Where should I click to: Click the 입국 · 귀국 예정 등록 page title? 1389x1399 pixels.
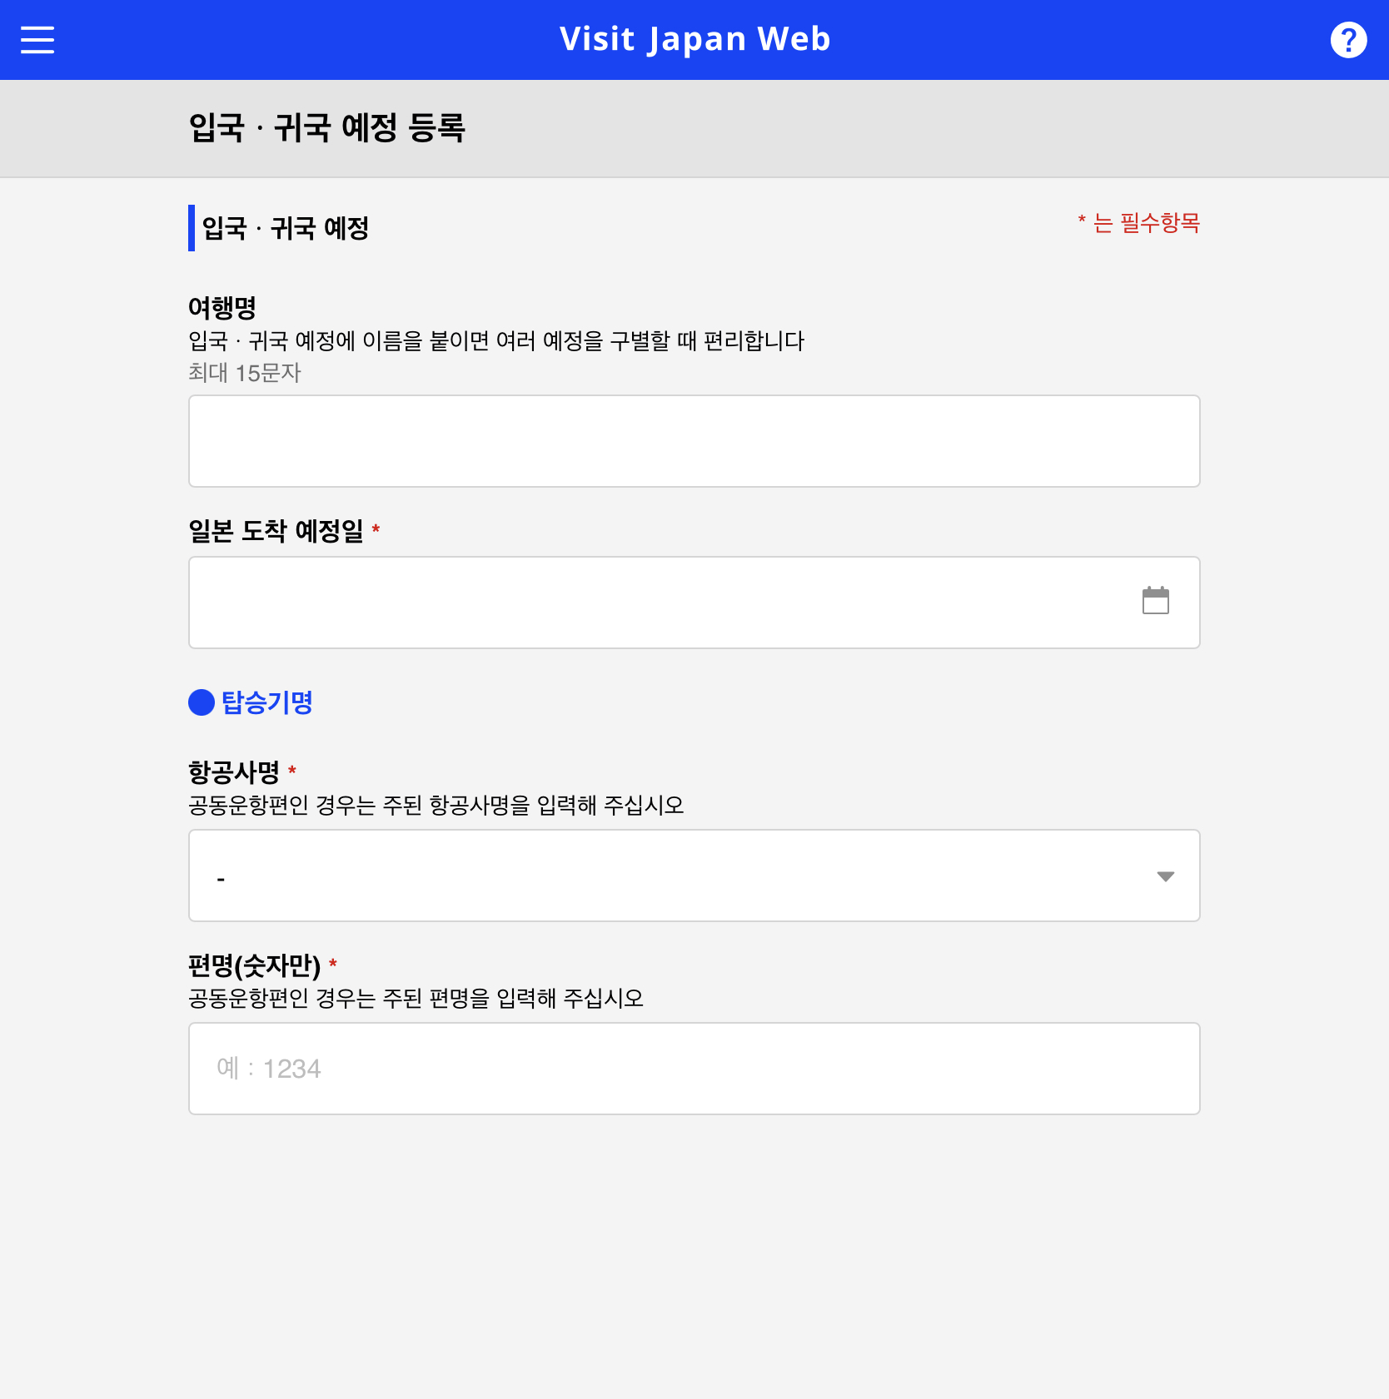(x=328, y=129)
